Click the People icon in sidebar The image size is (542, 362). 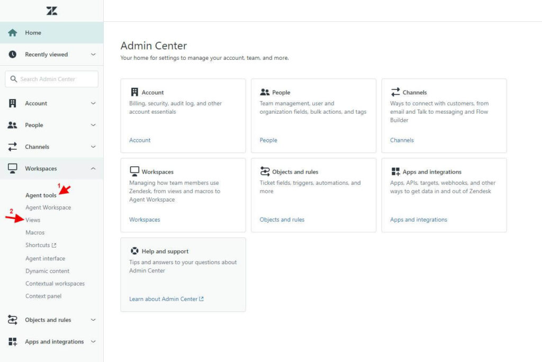13,125
